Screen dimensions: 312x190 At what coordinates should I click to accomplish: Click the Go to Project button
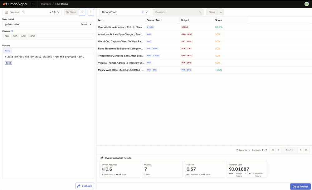pyautogui.click(x=300, y=187)
